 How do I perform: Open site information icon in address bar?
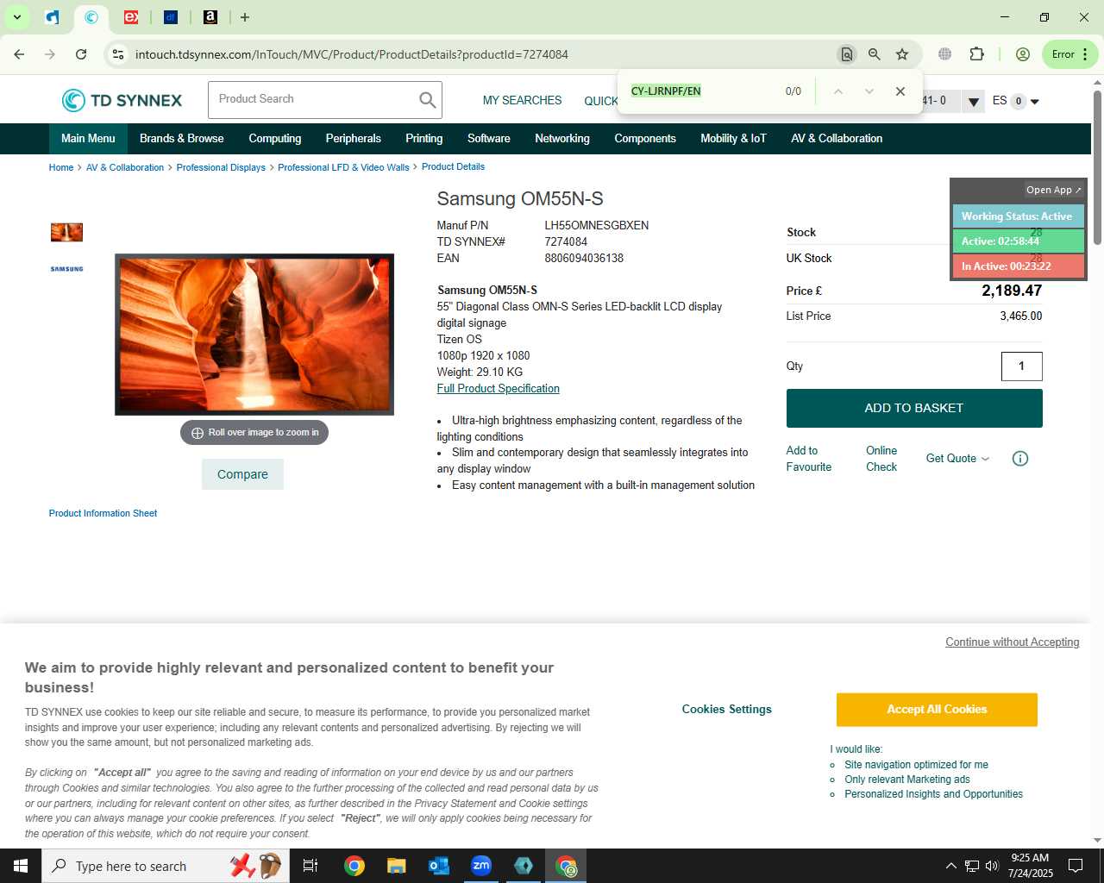pyautogui.click(x=118, y=54)
